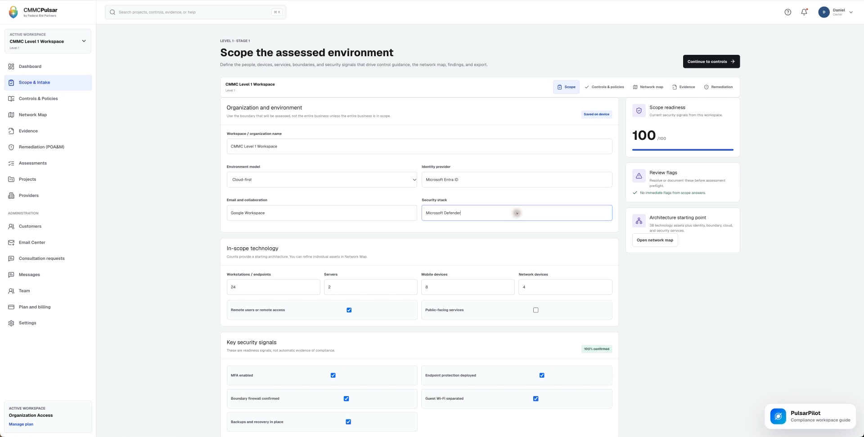Open the Settings gear icon

(11, 323)
